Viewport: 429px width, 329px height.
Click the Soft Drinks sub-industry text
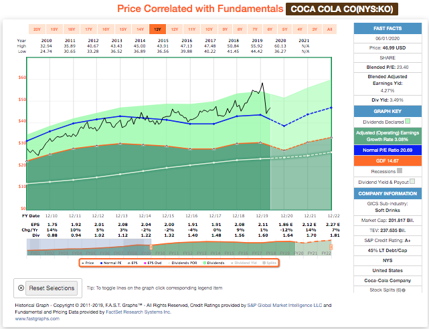(x=388, y=211)
